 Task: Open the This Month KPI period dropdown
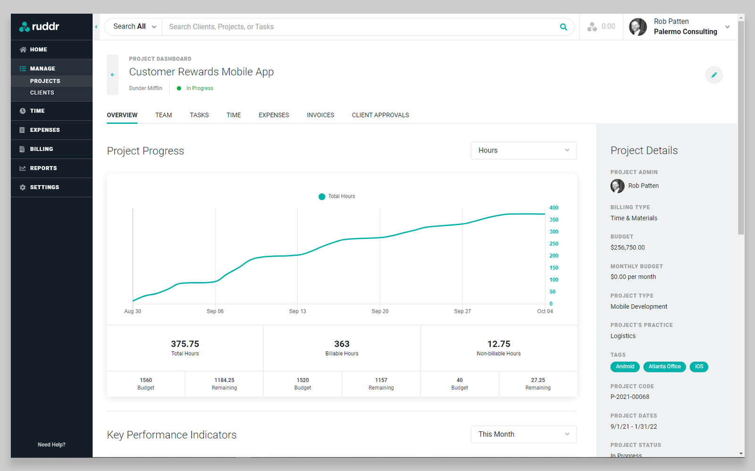click(x=523, y=434)
